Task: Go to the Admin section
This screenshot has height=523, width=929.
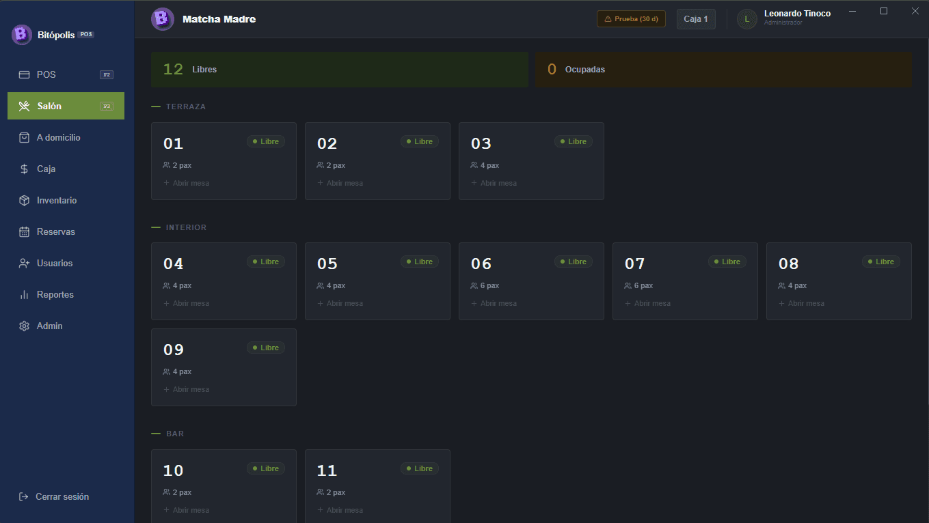Action: (x=66, y=326)
